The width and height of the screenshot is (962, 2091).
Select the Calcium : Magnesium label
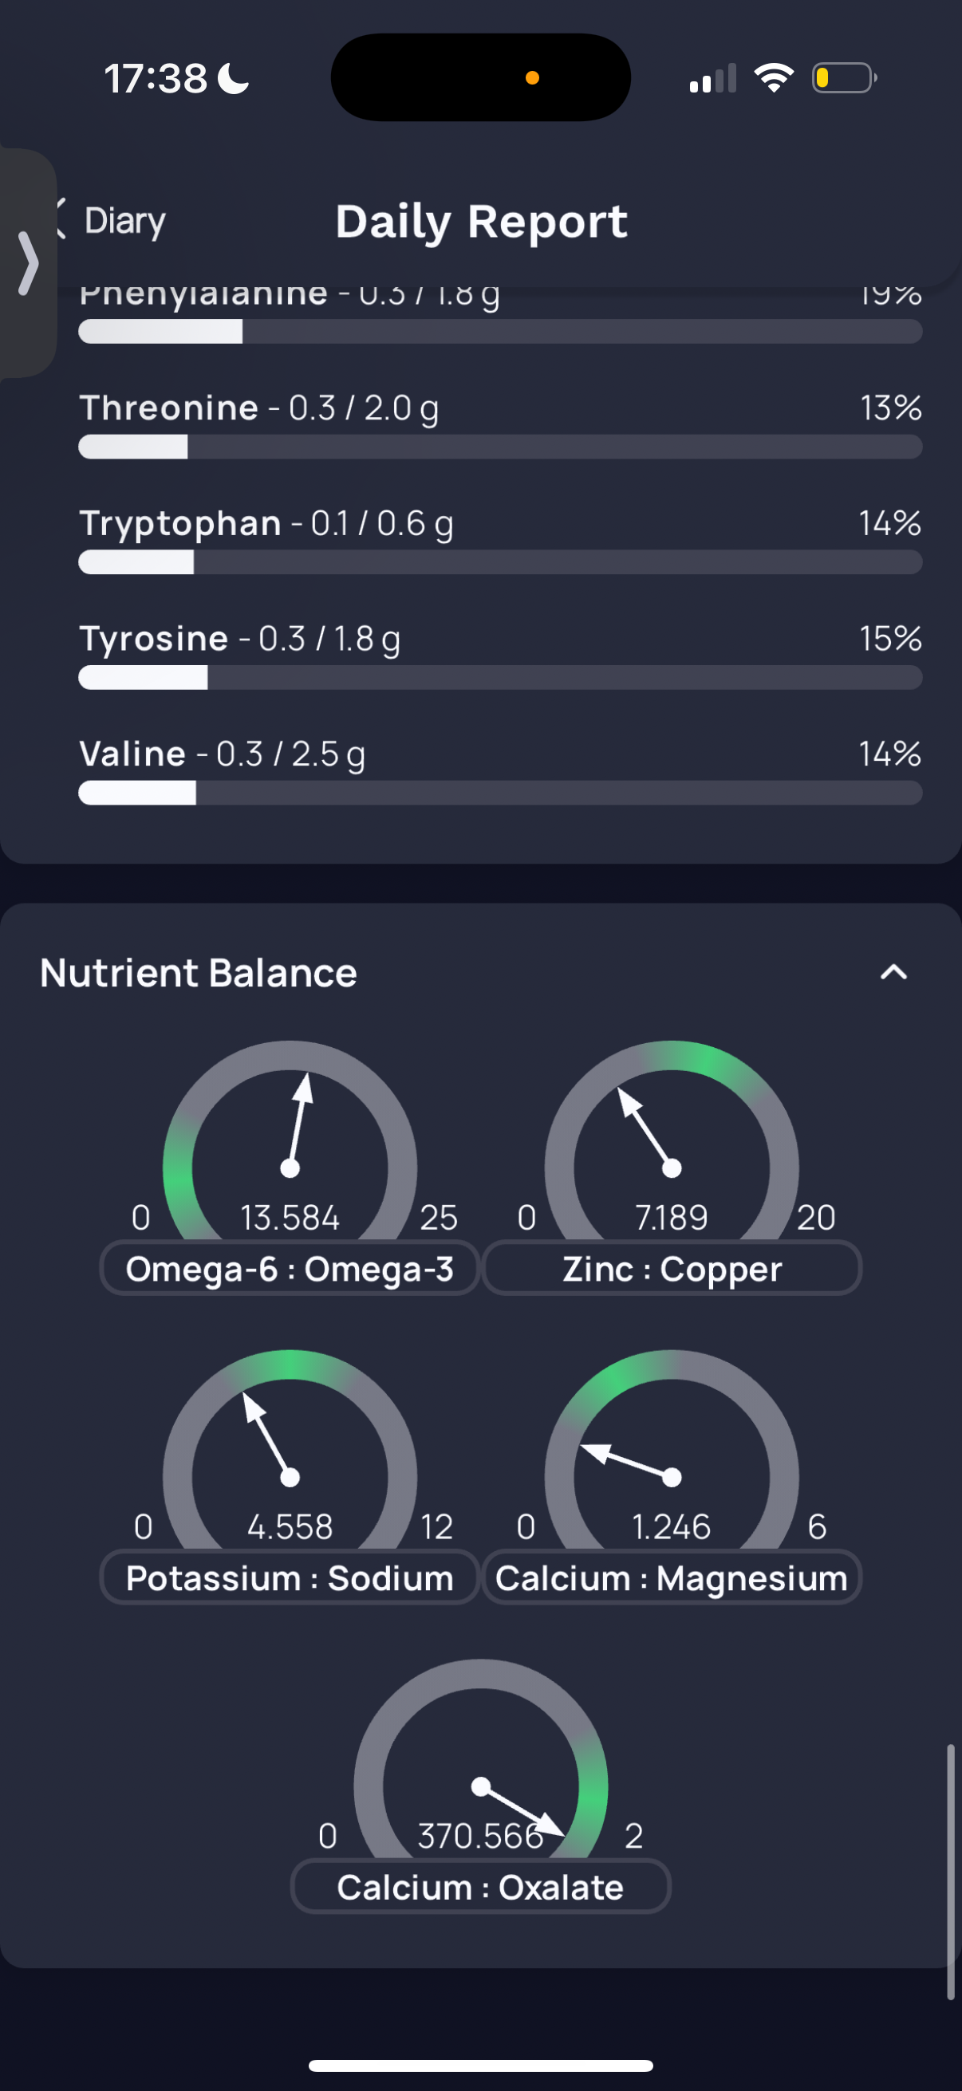pyautogui.click(x=672, y=1578)
